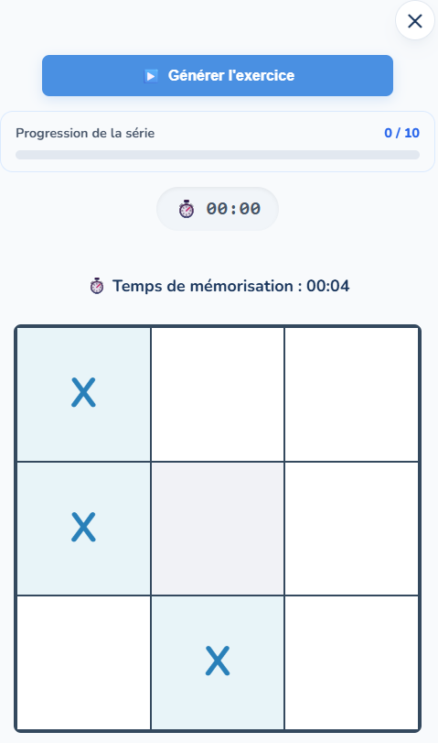Click the Générer l'exercice button
438x743 pixels.
click(x=218, y=75)
